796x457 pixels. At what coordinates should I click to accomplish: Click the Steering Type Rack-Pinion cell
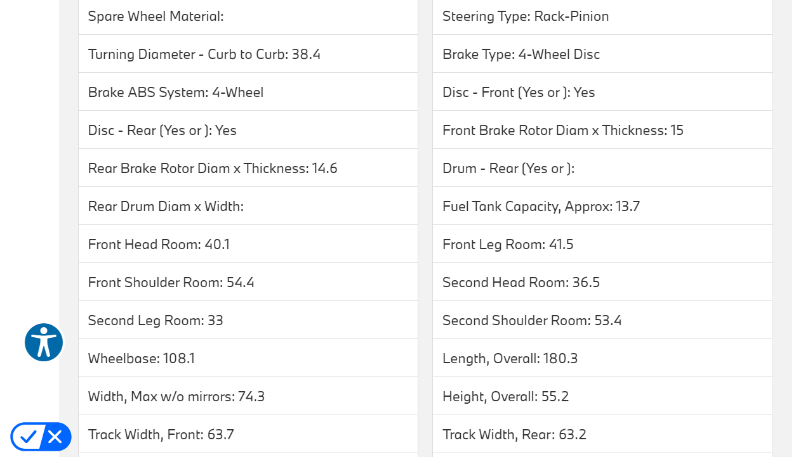pos(526,16)
